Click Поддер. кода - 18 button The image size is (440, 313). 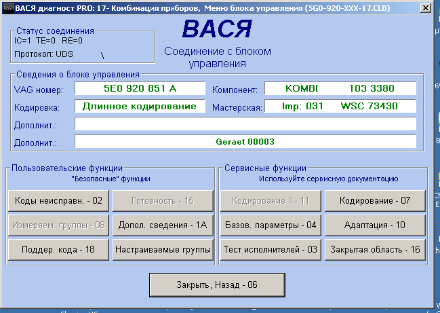click(x=58, y=249)
